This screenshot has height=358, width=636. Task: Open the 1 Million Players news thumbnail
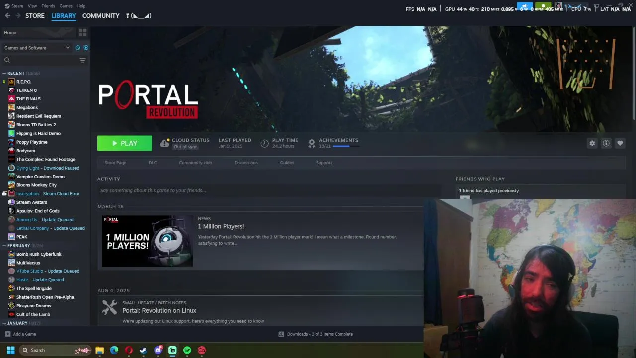pyautogui.click(x=148, y=241)
